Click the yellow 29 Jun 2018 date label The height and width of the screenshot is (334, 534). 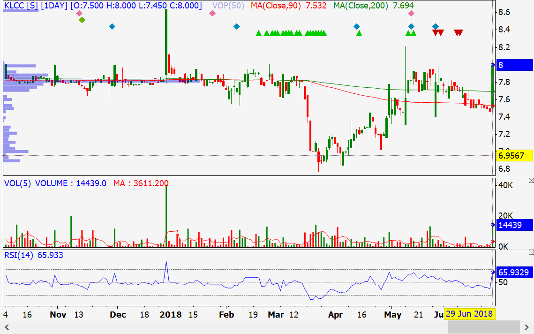470,314
